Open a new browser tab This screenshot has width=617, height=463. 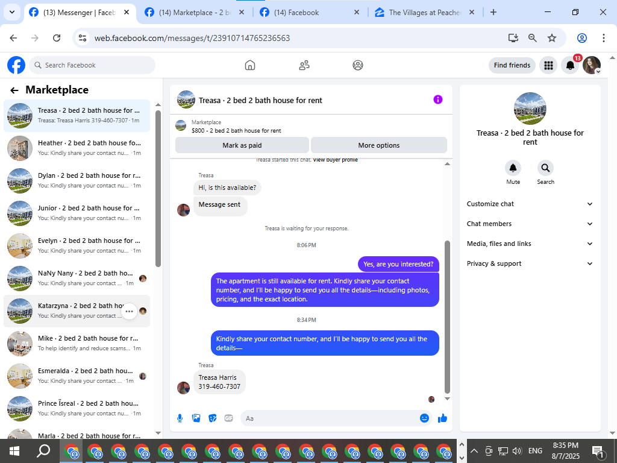pyautogui.click(x=493, y=12)
